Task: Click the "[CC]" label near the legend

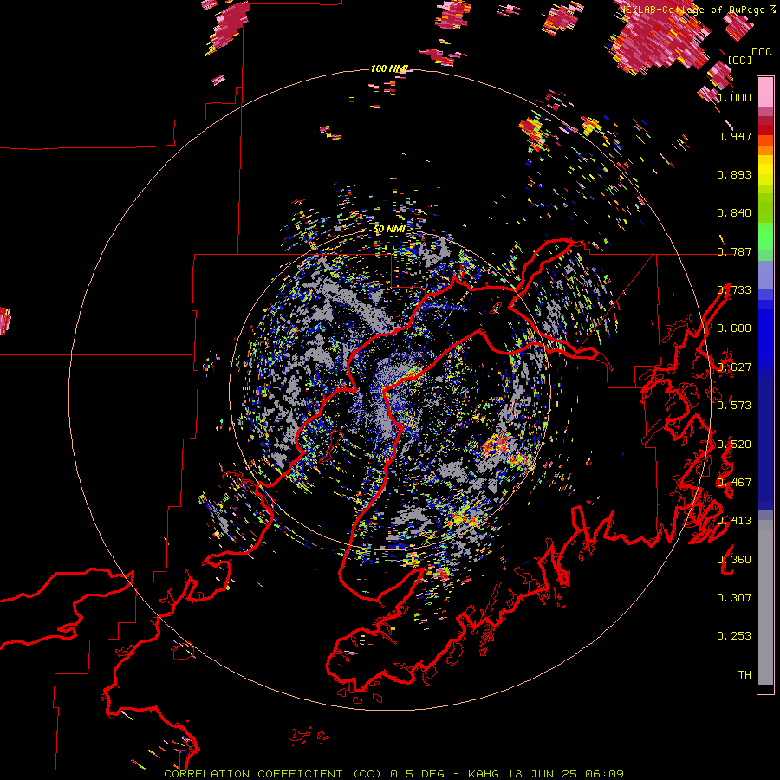Action: pyautogui.click(x=740, y=60)
